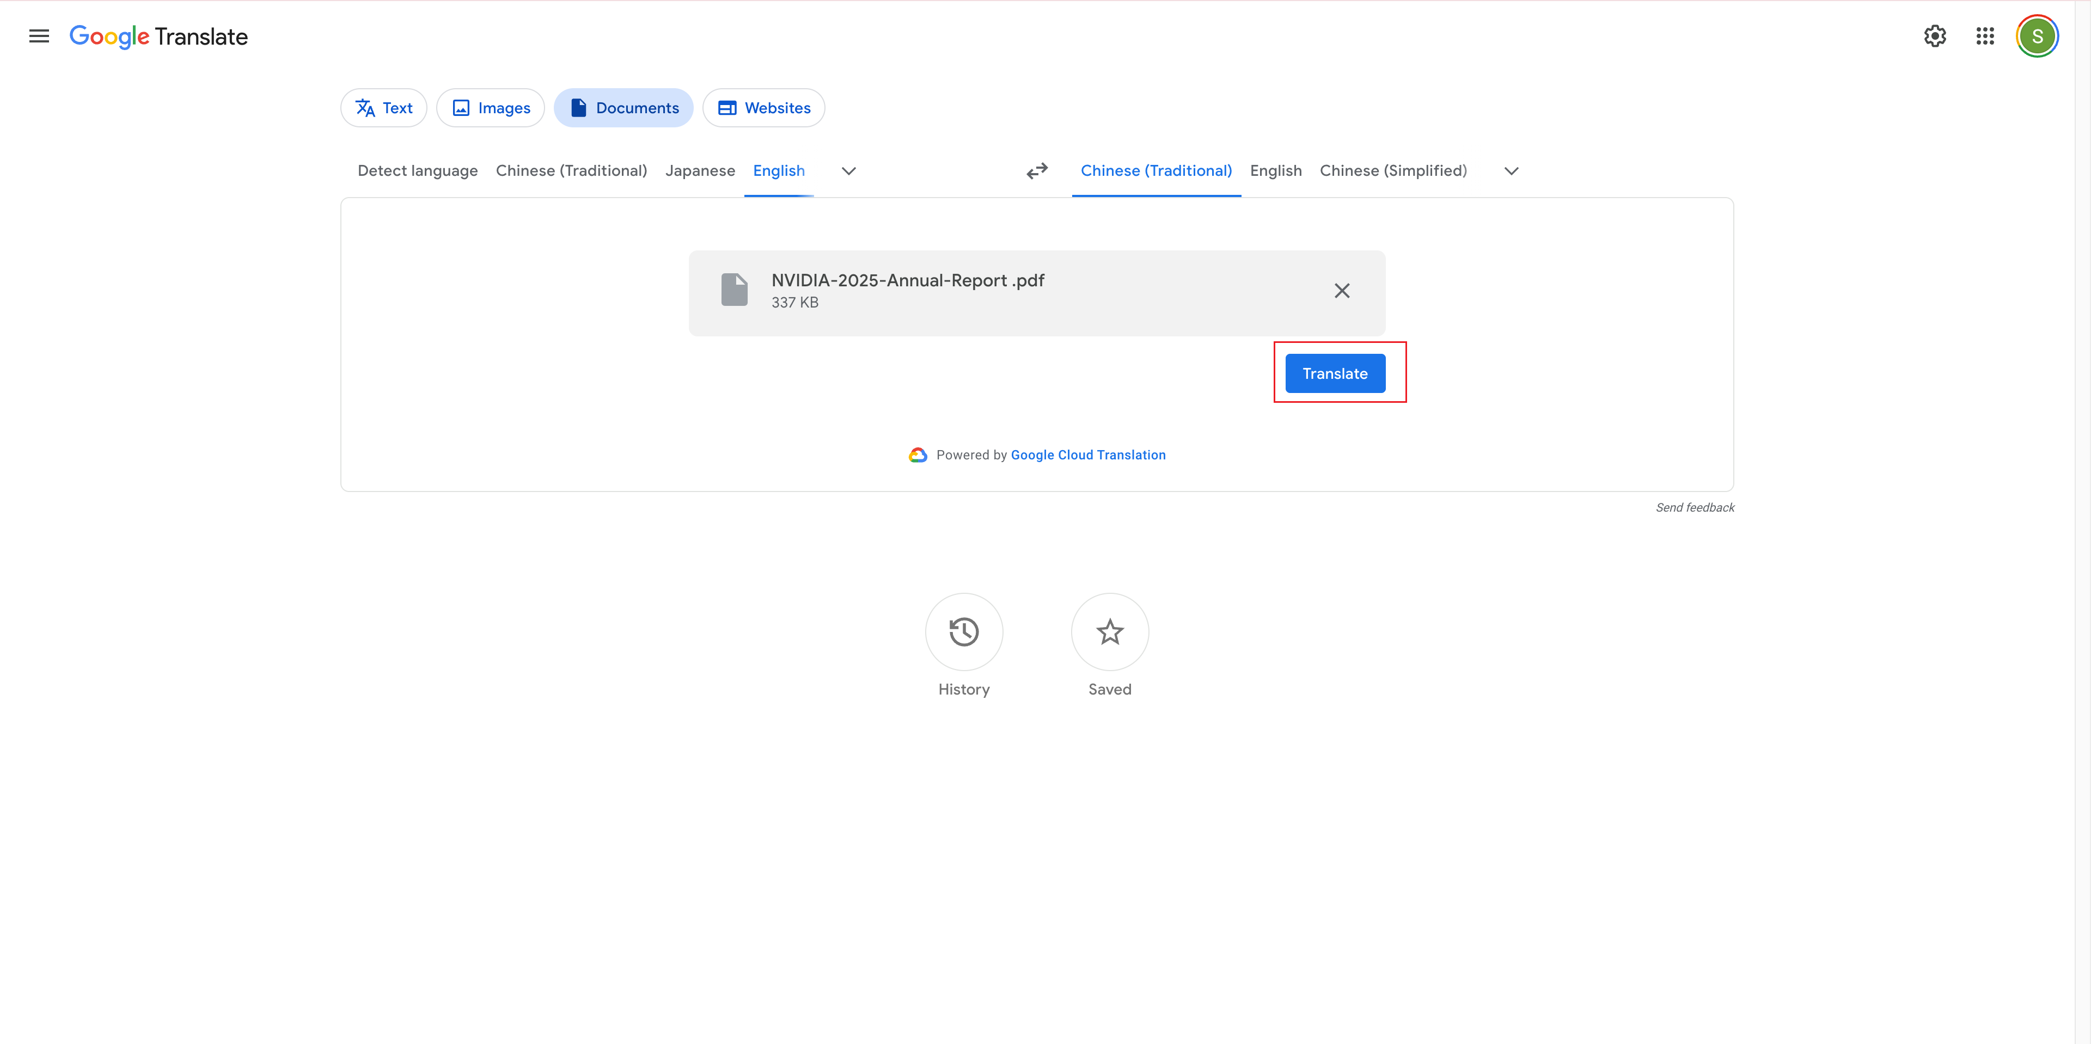Image resolution: width=2091 pixels, height=1044 pixels.
Task: Select Detect language as source
Action: pyautogui.click(x=417, y=171)
